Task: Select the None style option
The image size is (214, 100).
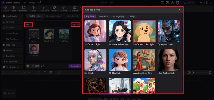Action: tap(34, 34)
